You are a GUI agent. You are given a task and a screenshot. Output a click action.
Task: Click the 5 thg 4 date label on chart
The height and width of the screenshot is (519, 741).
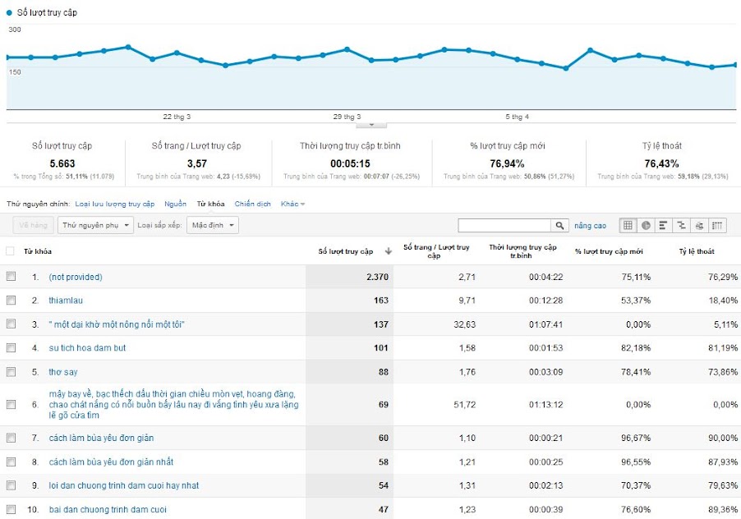pyautogui.click(x=517, y=117)
